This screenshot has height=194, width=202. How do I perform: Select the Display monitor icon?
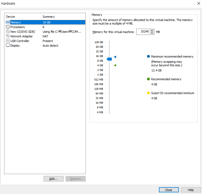[x=8, y=45]
